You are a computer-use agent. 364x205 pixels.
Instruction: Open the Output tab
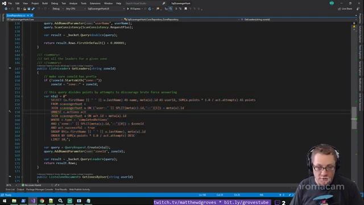point(20,190)
